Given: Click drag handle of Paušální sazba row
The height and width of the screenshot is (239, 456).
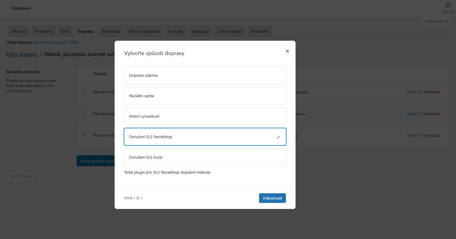Looking at the screenshot, I should point(84,114).
